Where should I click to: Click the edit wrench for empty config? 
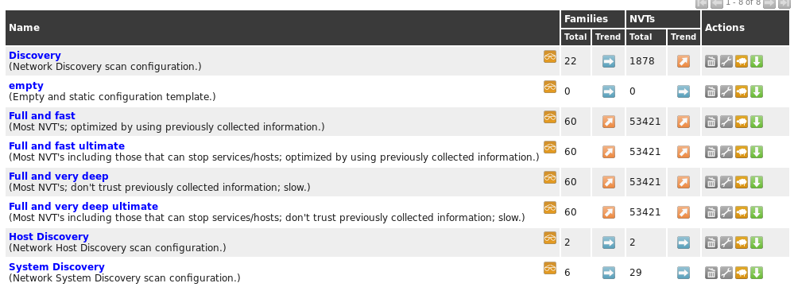click(x=726, y=91)
